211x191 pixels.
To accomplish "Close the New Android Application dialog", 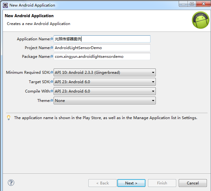I will click(x=203, y=4).
